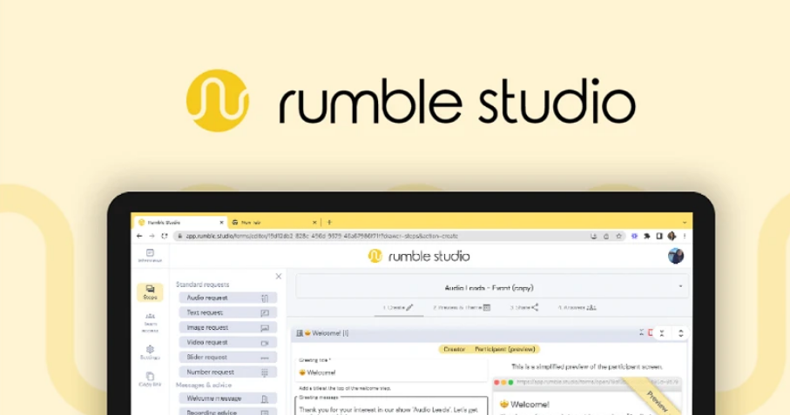Open the user avatar in app header

tap(676, 256)
